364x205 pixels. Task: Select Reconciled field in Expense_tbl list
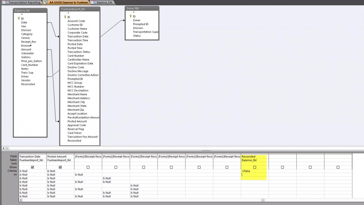point(28,84)
